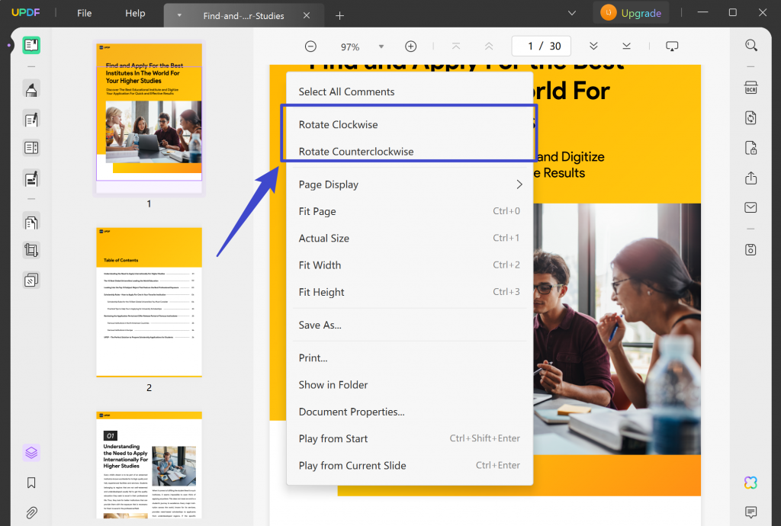Screen dimensions: 781x526
Task: Click the Upgrade button
Action: point(631,13)
